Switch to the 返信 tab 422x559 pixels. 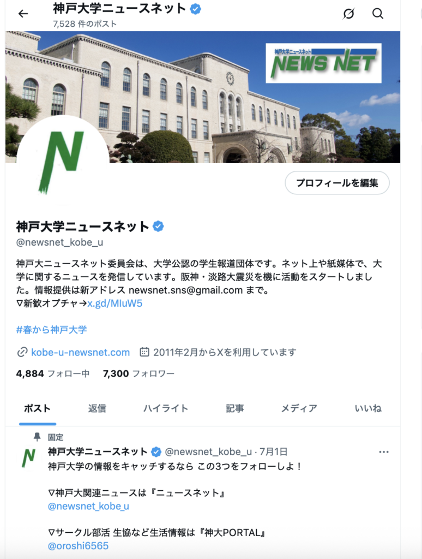[97, 408]
